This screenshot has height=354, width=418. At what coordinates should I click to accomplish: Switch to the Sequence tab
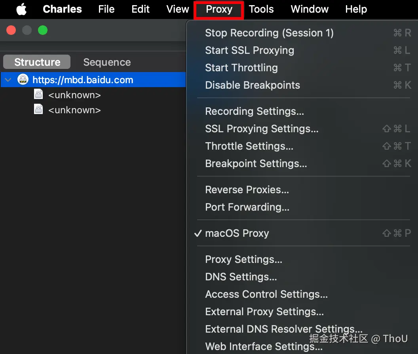[107, 62]
